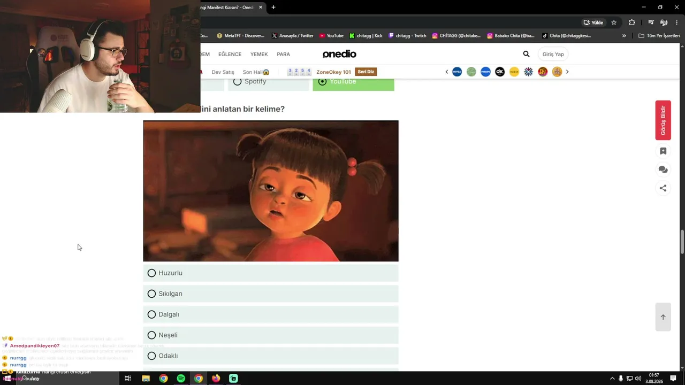Image resolution: width=685 pixels, height=385 pixels.
Task: Click the Giriş Yap login button
Action: [553, 54]
